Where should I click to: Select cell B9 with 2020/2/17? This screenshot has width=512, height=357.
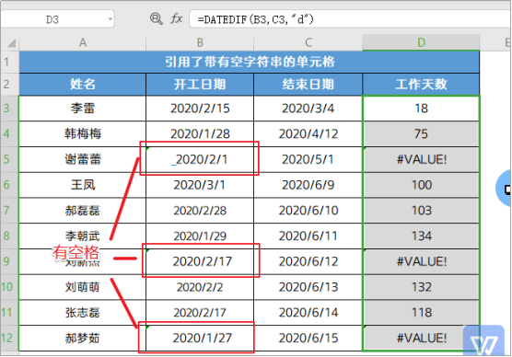click(200, 261)
